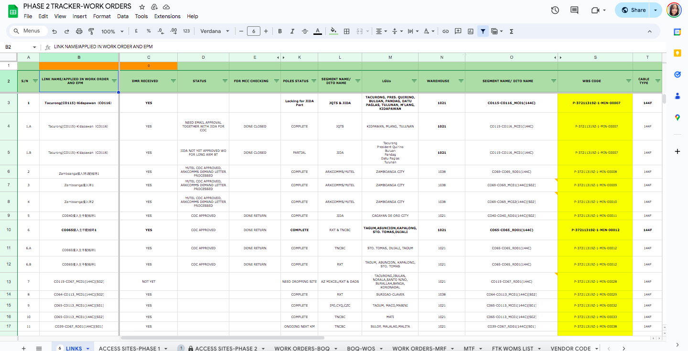Viewport: 688px width, 351px height.
Task: Open the STATUS column filter button
Action: [x=225, y=81]
